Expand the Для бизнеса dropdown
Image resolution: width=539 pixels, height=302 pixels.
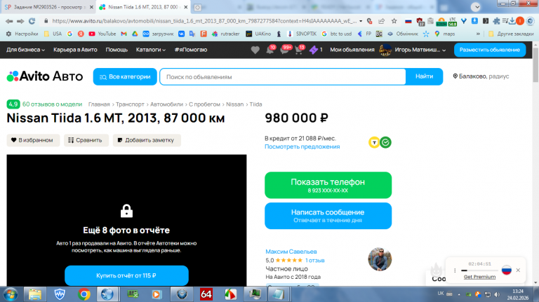tap(25, 50)
